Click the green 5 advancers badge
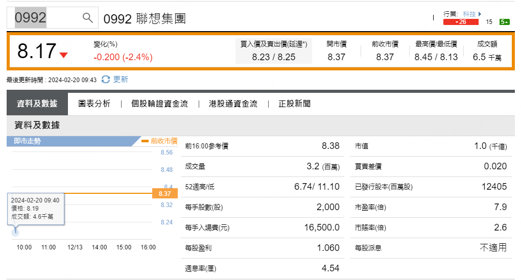The height and width of the screenshot is (280, 521). [504, 22]
